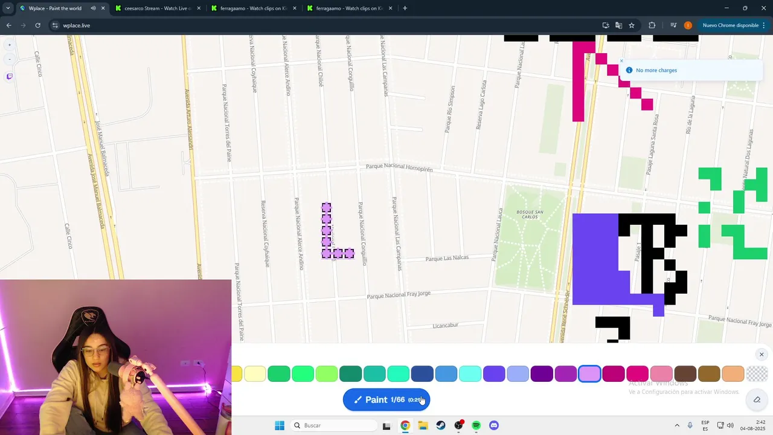Zoom in the map with plus button
The width and height of the screenshot is (773, 435).
pyautogui.click(x=9, y=45)
